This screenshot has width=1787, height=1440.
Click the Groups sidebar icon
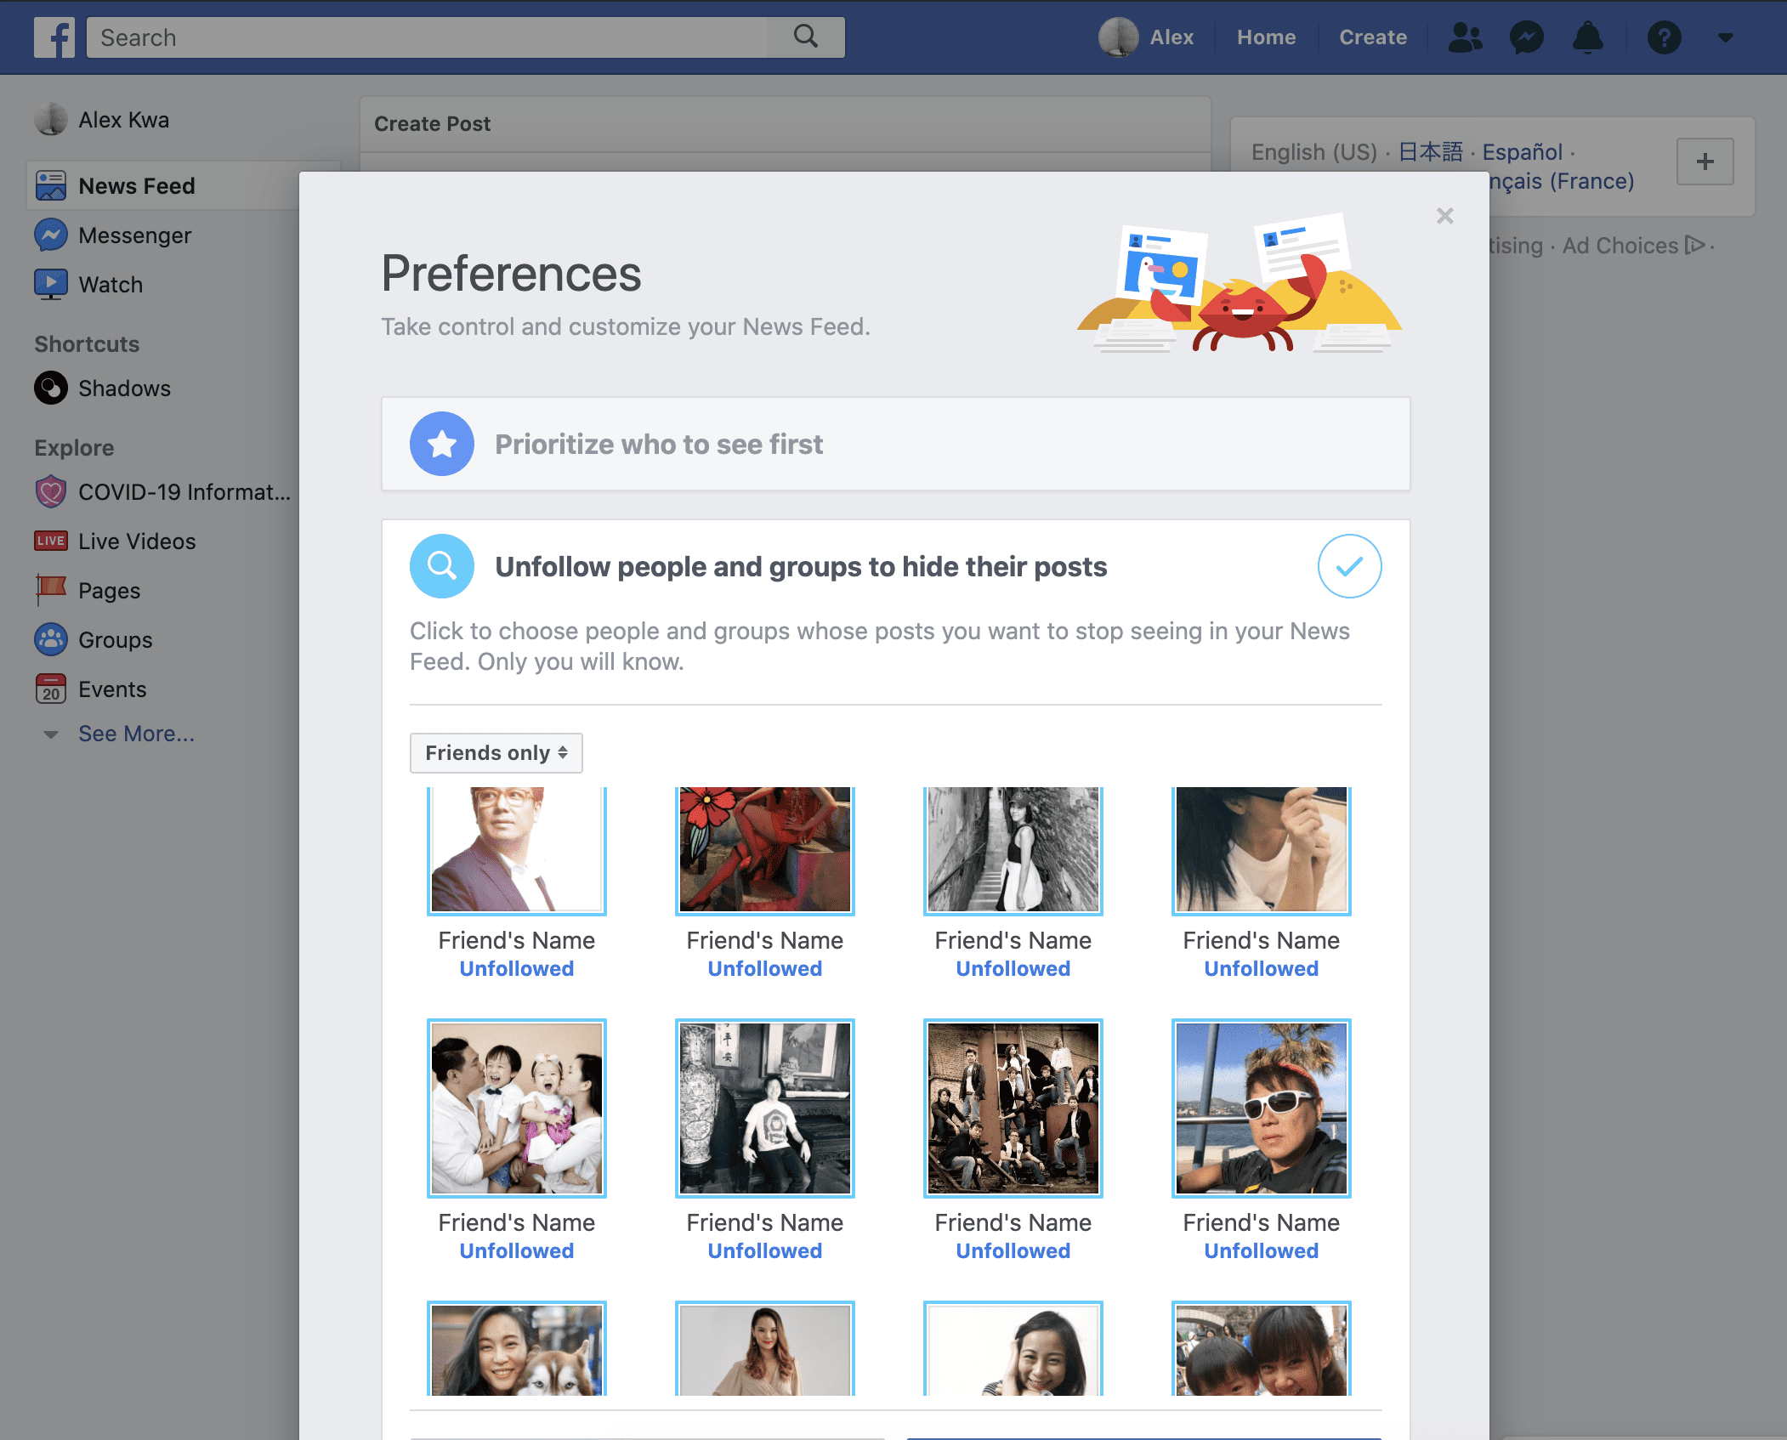pos(51,639)
